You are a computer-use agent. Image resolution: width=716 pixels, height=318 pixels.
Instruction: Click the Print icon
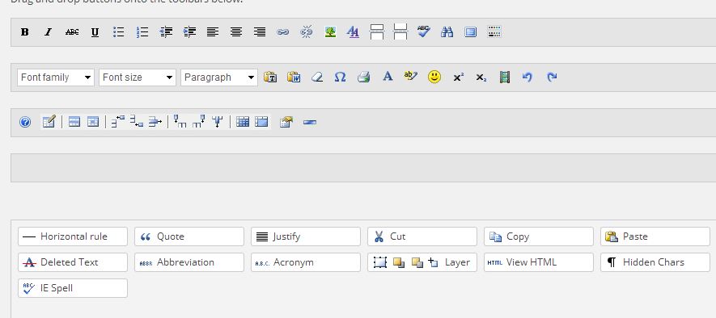pos(363,77)
